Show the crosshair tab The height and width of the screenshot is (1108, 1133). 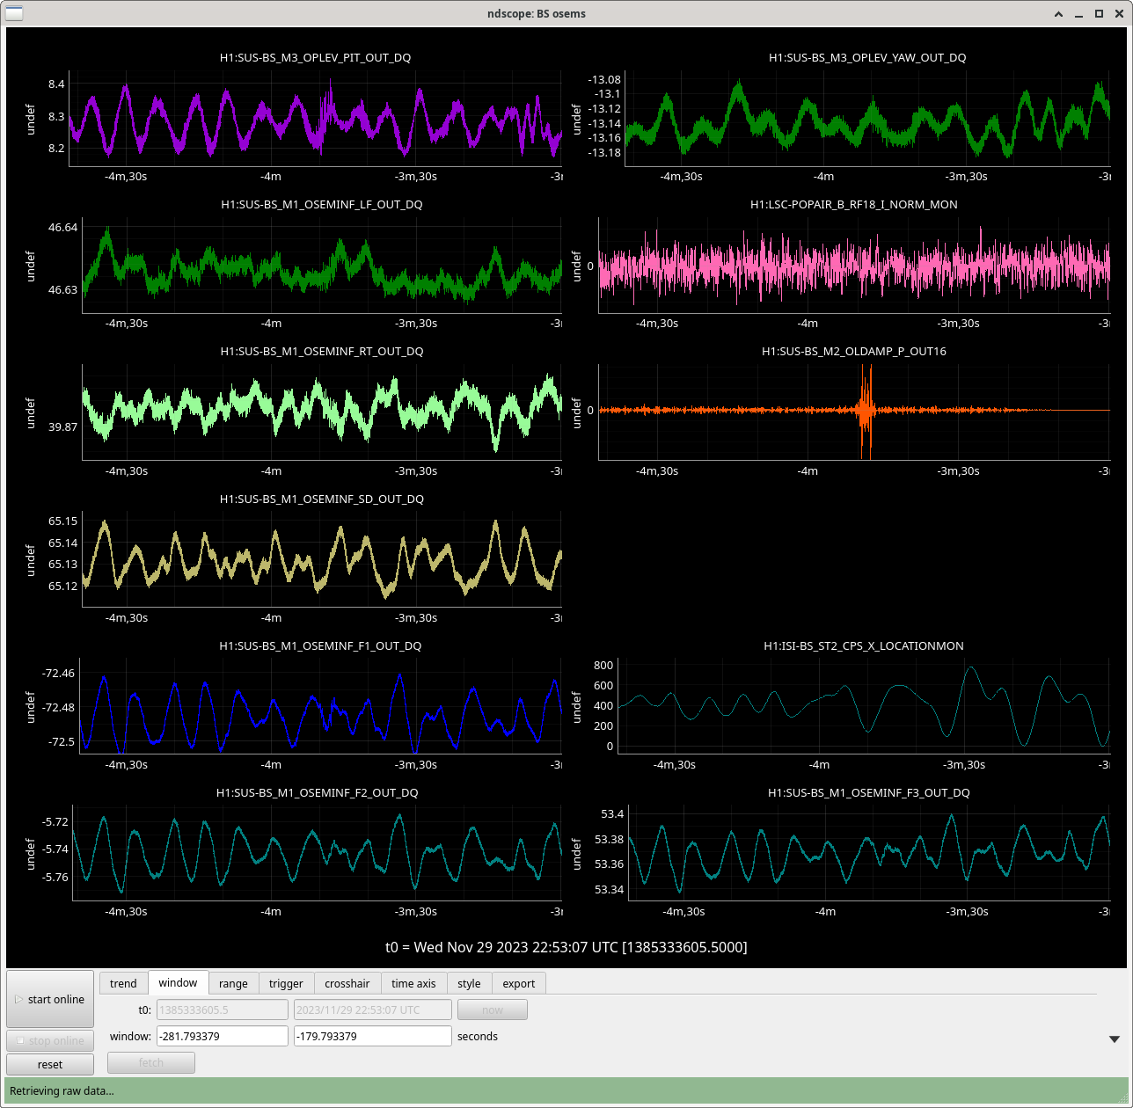[347, 983]
